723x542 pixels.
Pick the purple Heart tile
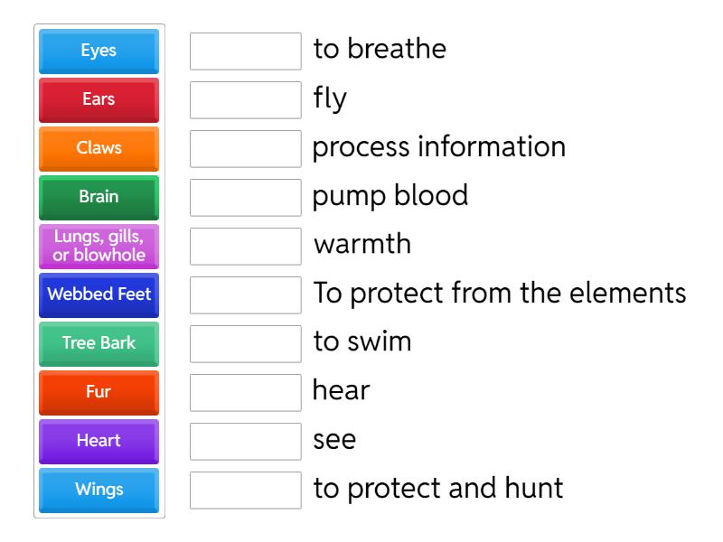coord(99,441)
